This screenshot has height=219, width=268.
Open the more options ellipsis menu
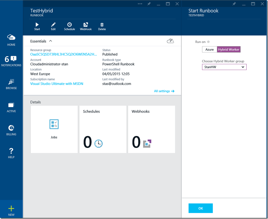[x=140, y=4]
